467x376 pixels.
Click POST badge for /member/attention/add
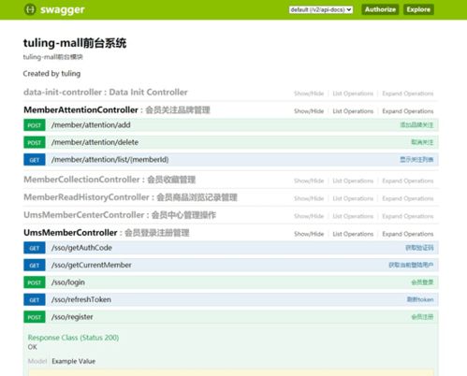35,125
